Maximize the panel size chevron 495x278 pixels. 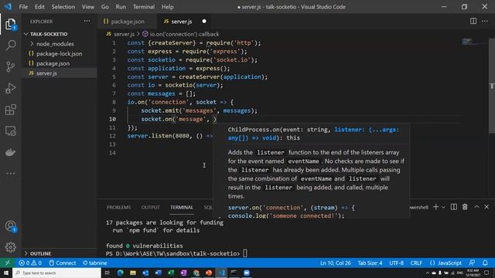476,207
